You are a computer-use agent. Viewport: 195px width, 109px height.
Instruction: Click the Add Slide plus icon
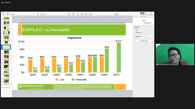[x=12, y=13]
